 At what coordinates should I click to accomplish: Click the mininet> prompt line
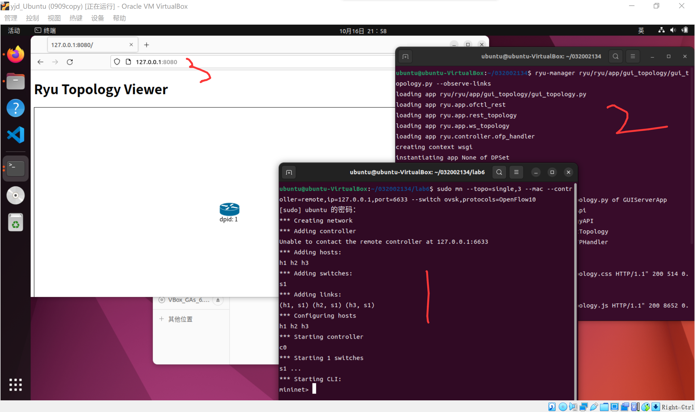(298, 389)
